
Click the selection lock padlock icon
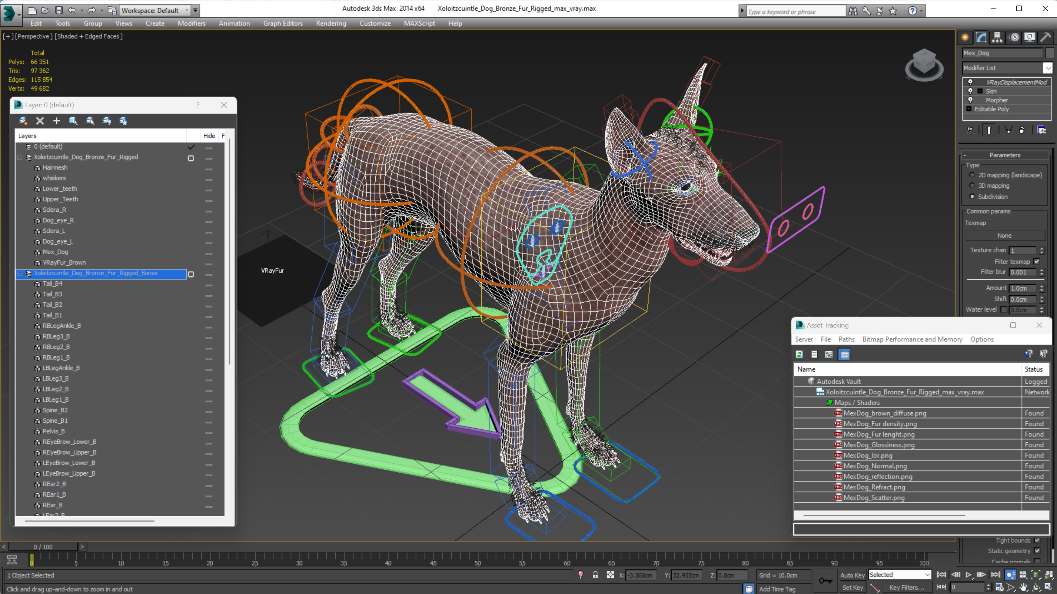[x=595, y=575]
